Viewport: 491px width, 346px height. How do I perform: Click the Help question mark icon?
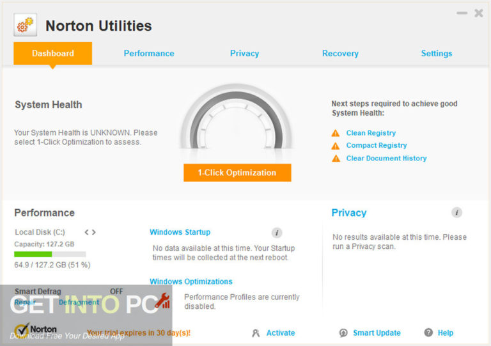click(x=428, y=333)
